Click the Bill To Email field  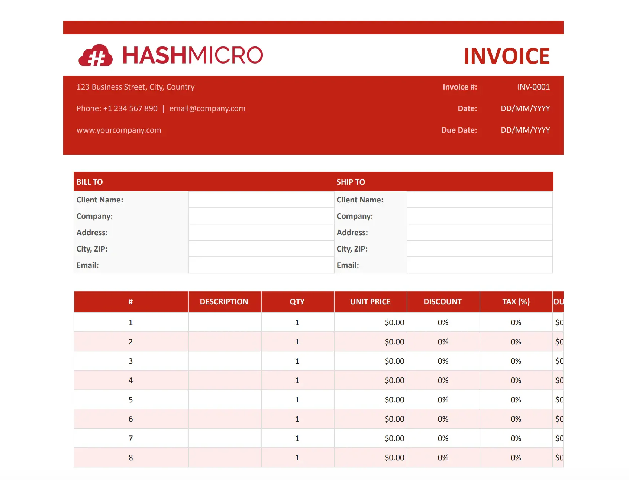(261, 265)
